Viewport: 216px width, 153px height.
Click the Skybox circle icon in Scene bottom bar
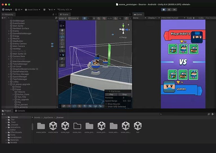pyautogui.click(x=95, y=106)
